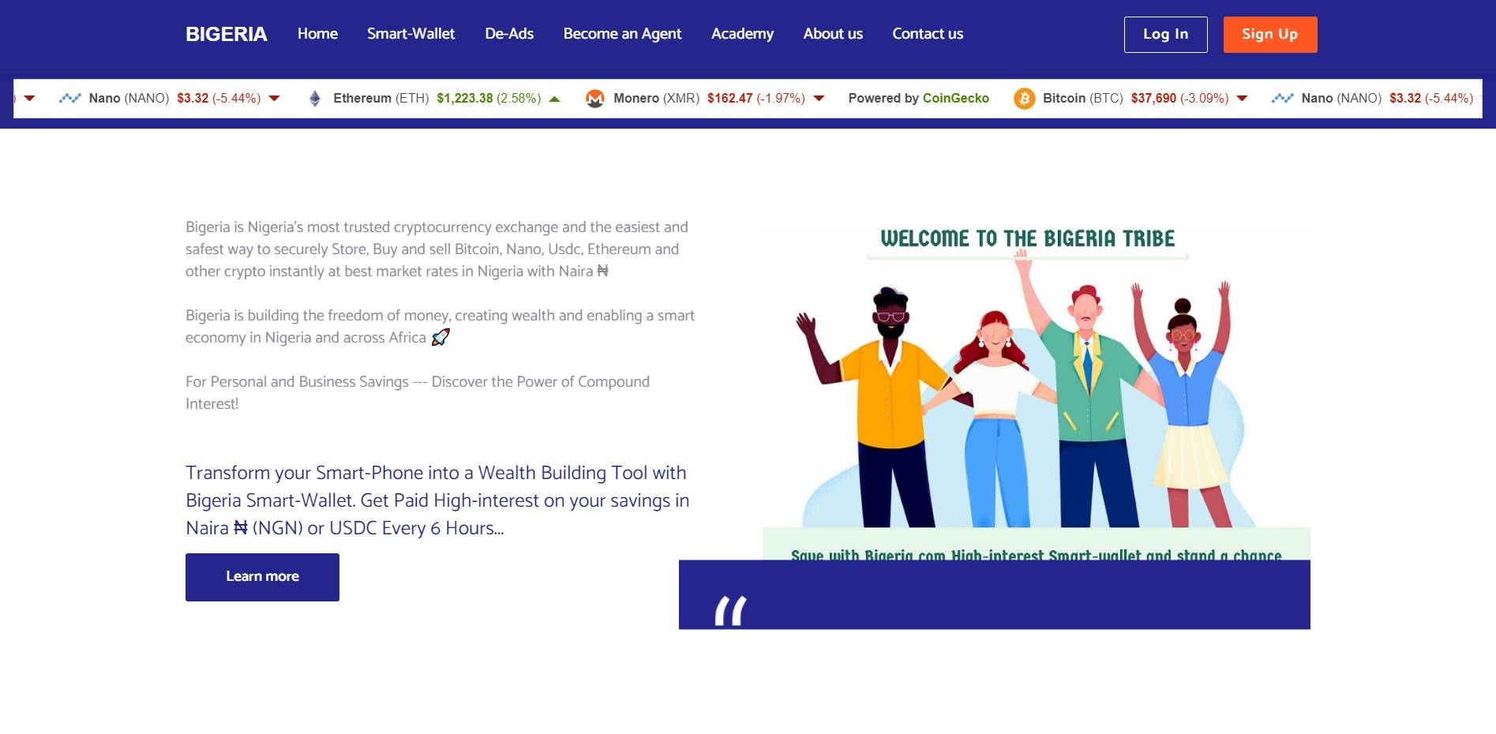1496x734 pixels.
Task: Select Academy in the navbar
Action: click(x=742, y=34)
